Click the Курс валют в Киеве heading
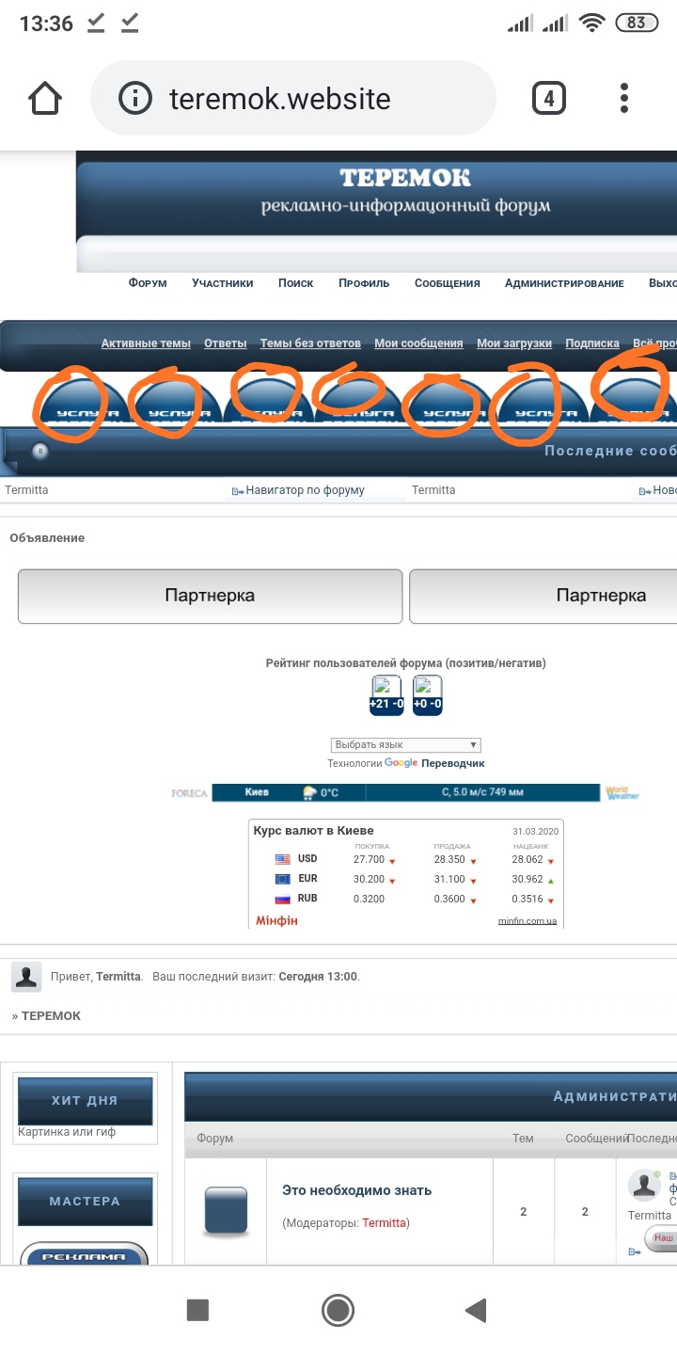677x1355 pixels. 313,830
